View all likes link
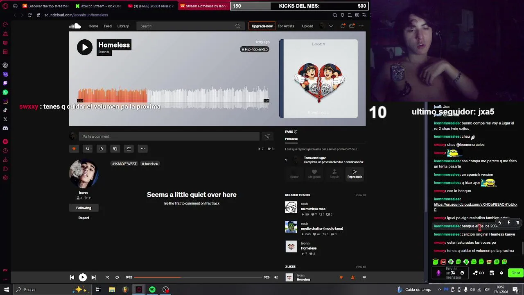524x295 pixels. [361, 267]
